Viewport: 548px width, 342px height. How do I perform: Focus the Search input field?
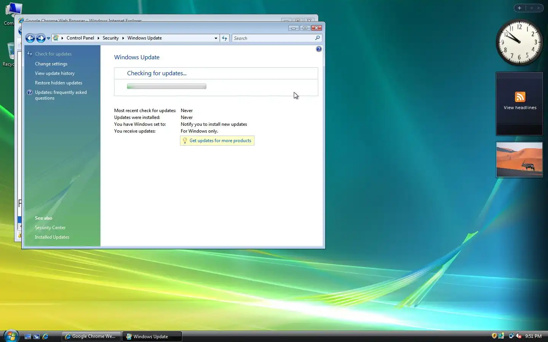pyautogui.click(x=273, y=38)
